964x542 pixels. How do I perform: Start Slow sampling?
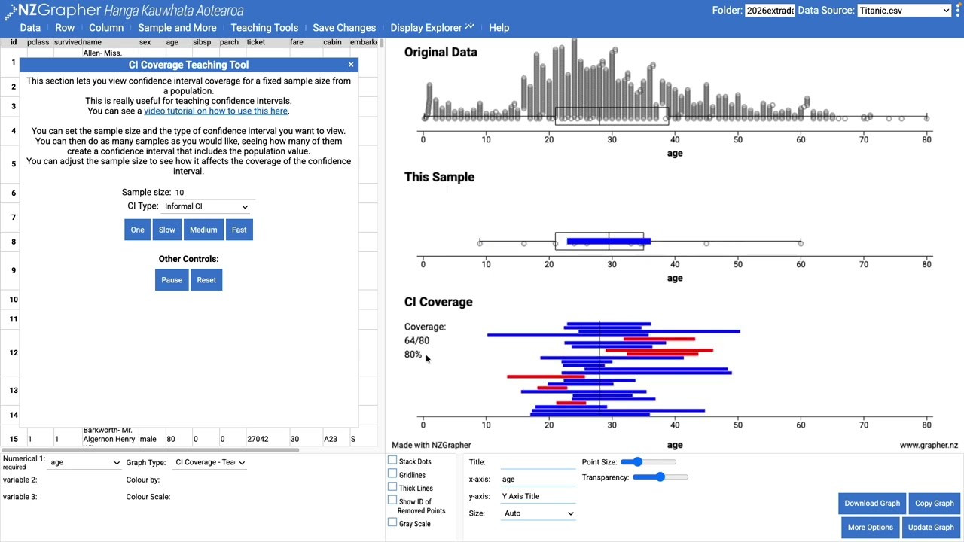pos(167,230)
